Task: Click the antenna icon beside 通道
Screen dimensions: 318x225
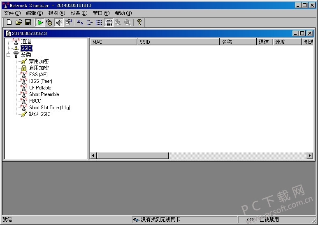Action: coord(16,41)
